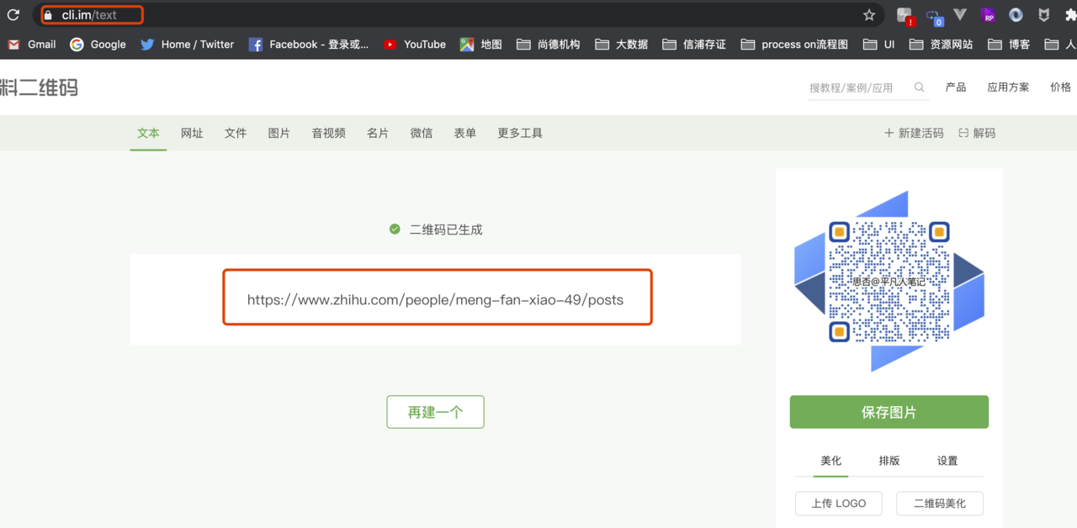The image size is (1077, 528).
Task: Expand the 大数据 bookmark folder
Action: (x=621, y=45)
